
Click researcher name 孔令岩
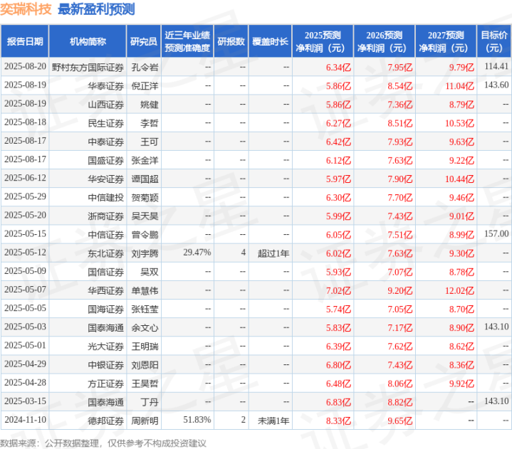click(145, 67)
